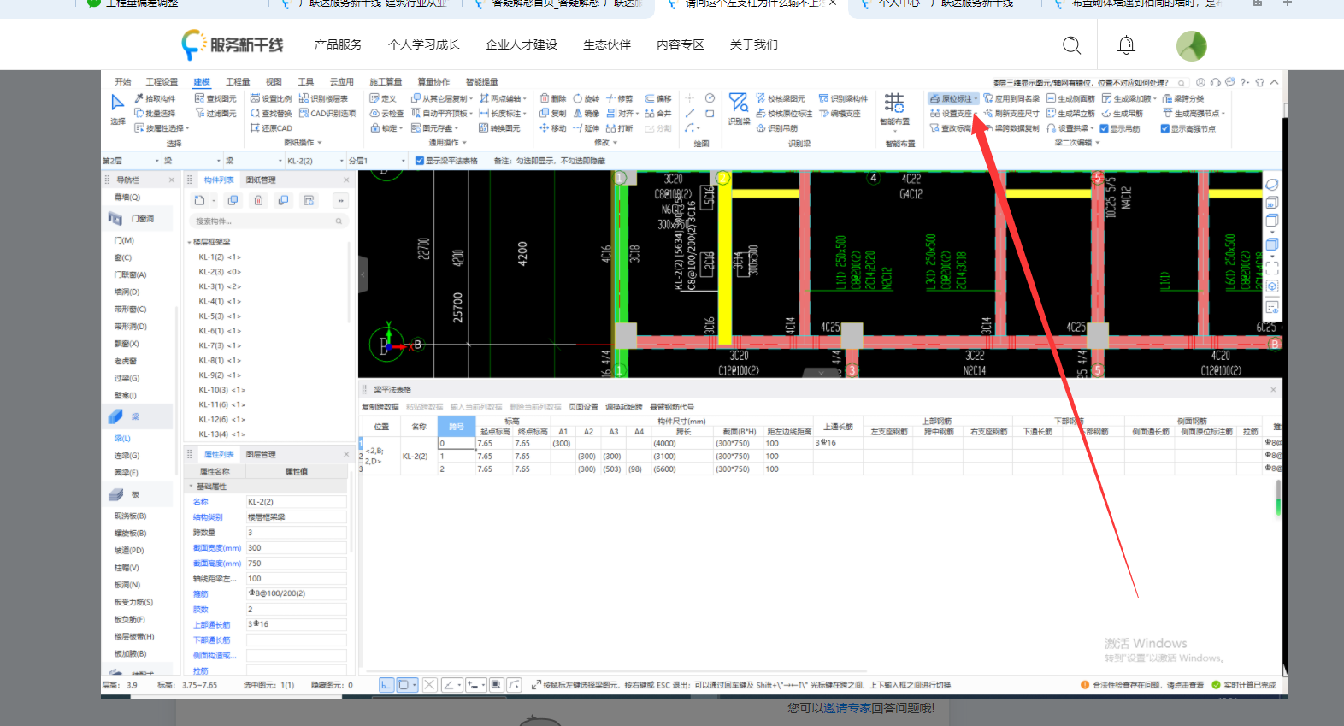
Task: Open 工程设置 ribbon tab
Action: [162, 82]
